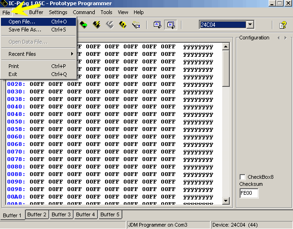Screen dimensions: 293x229
Task: Click the address label 0050:
Action: click(16, 122)
